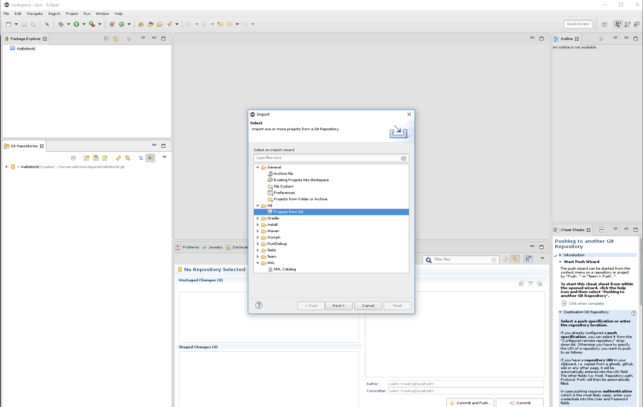Open the Run dropdown arrow in toolbar
The width and height of the screenshot is (643, 407).
[x=84, y=24]
